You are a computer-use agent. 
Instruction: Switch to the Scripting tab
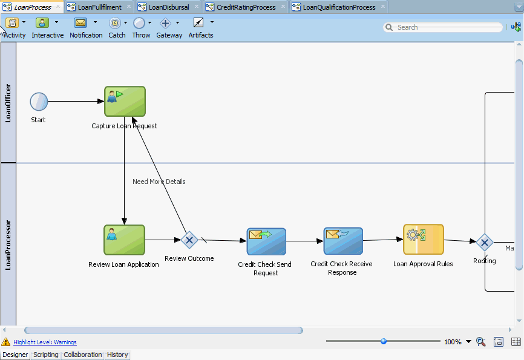click(x=45, y=355)
